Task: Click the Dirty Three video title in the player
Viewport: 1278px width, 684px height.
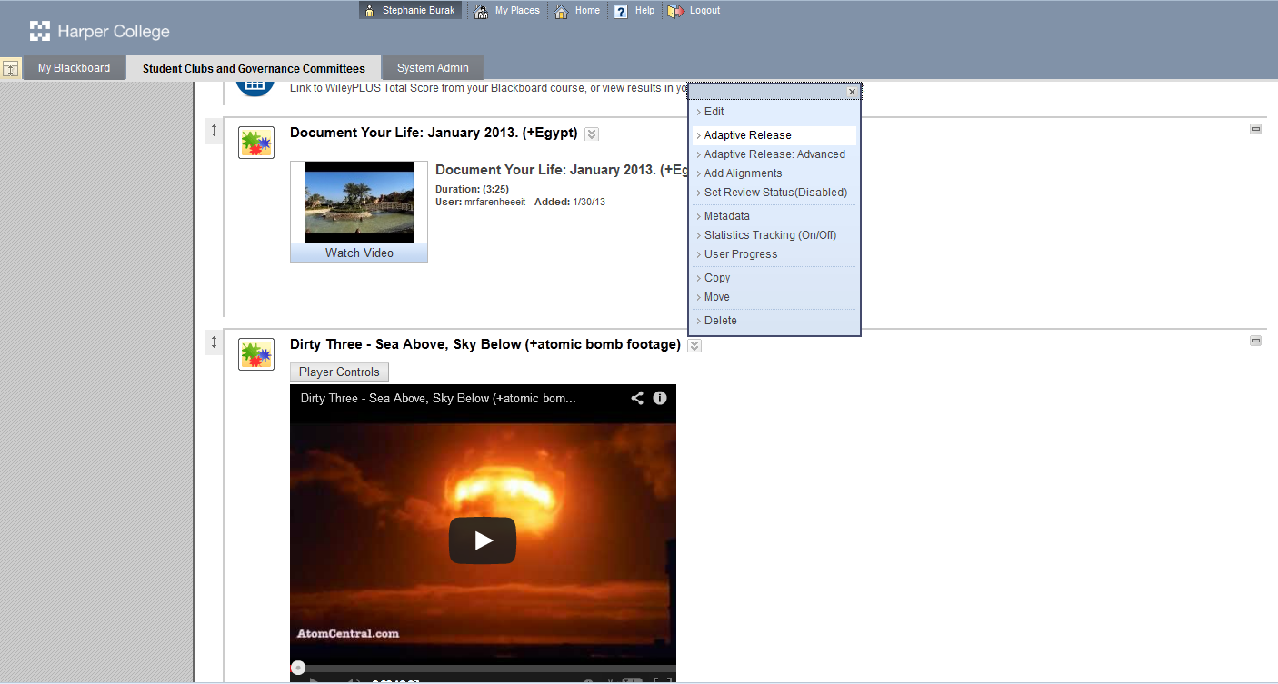Action: click(438, 398)
